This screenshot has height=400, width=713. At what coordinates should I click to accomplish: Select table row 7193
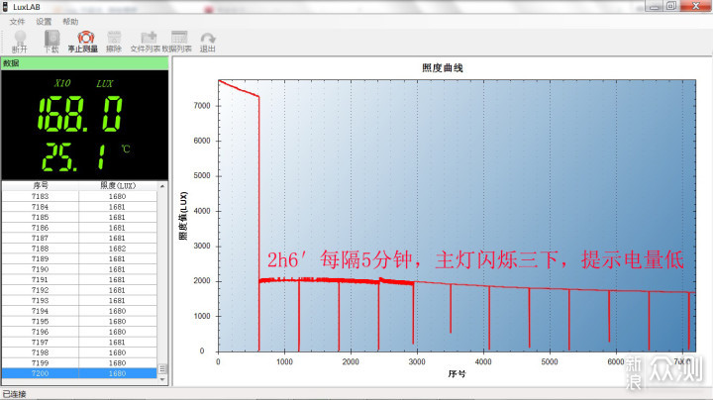[79, 300]
